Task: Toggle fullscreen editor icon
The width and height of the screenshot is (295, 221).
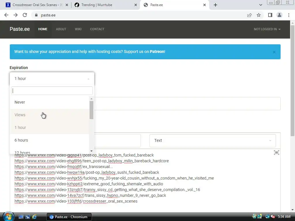Action: coord(276,153)
